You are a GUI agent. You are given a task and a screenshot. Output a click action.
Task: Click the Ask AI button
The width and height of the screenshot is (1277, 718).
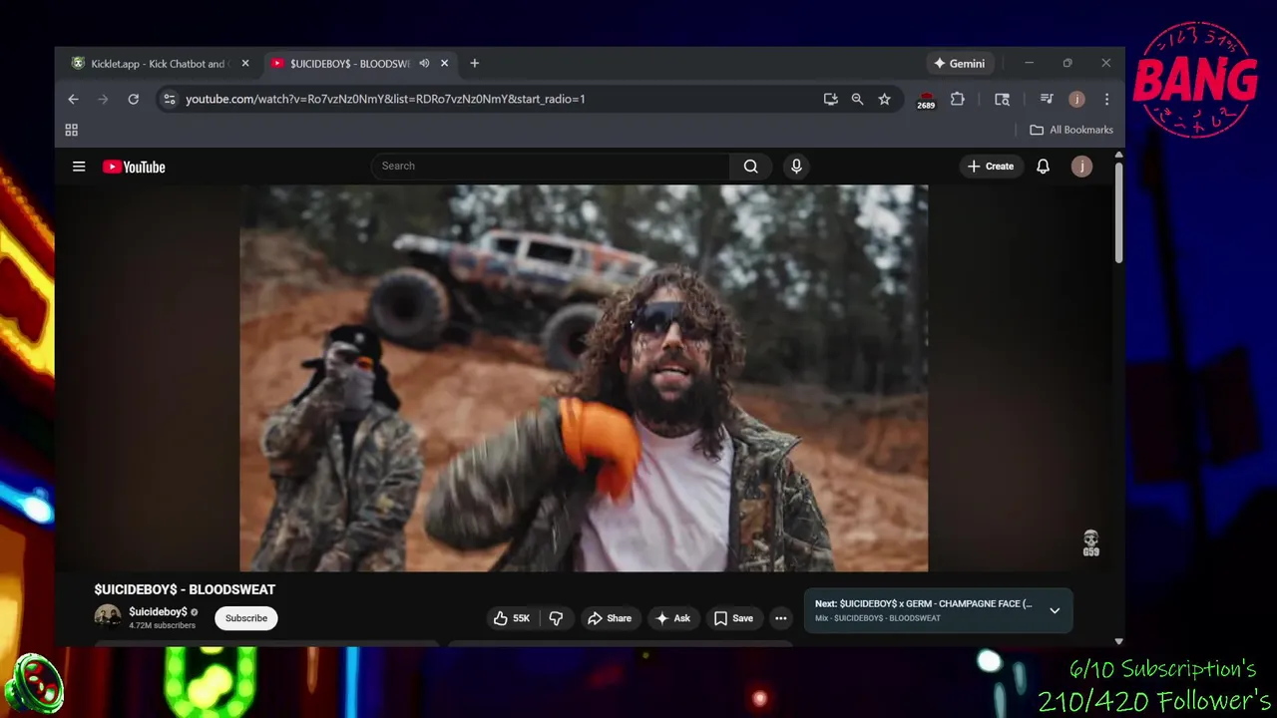click(x=671, y=618)
